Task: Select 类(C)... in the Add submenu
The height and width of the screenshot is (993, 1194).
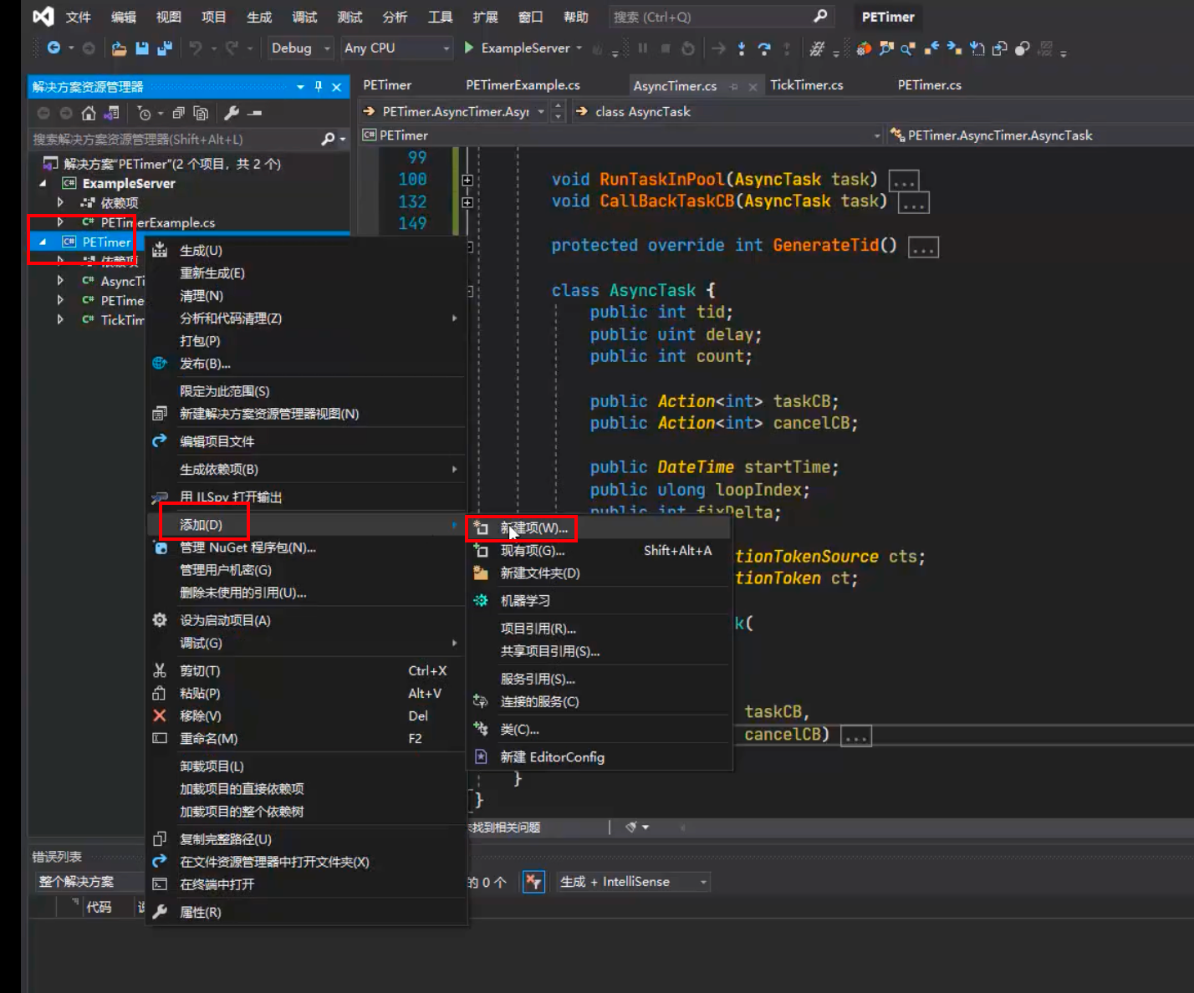Action: coord(599,730)
